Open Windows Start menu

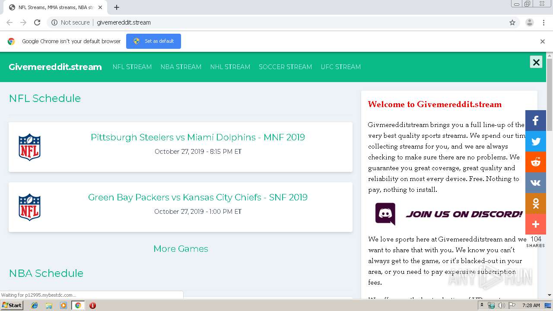click(12, 305)
